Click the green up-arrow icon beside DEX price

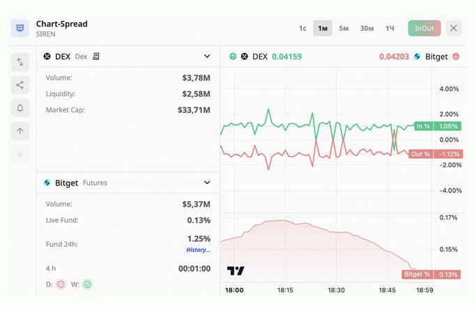tap(233, 56)
